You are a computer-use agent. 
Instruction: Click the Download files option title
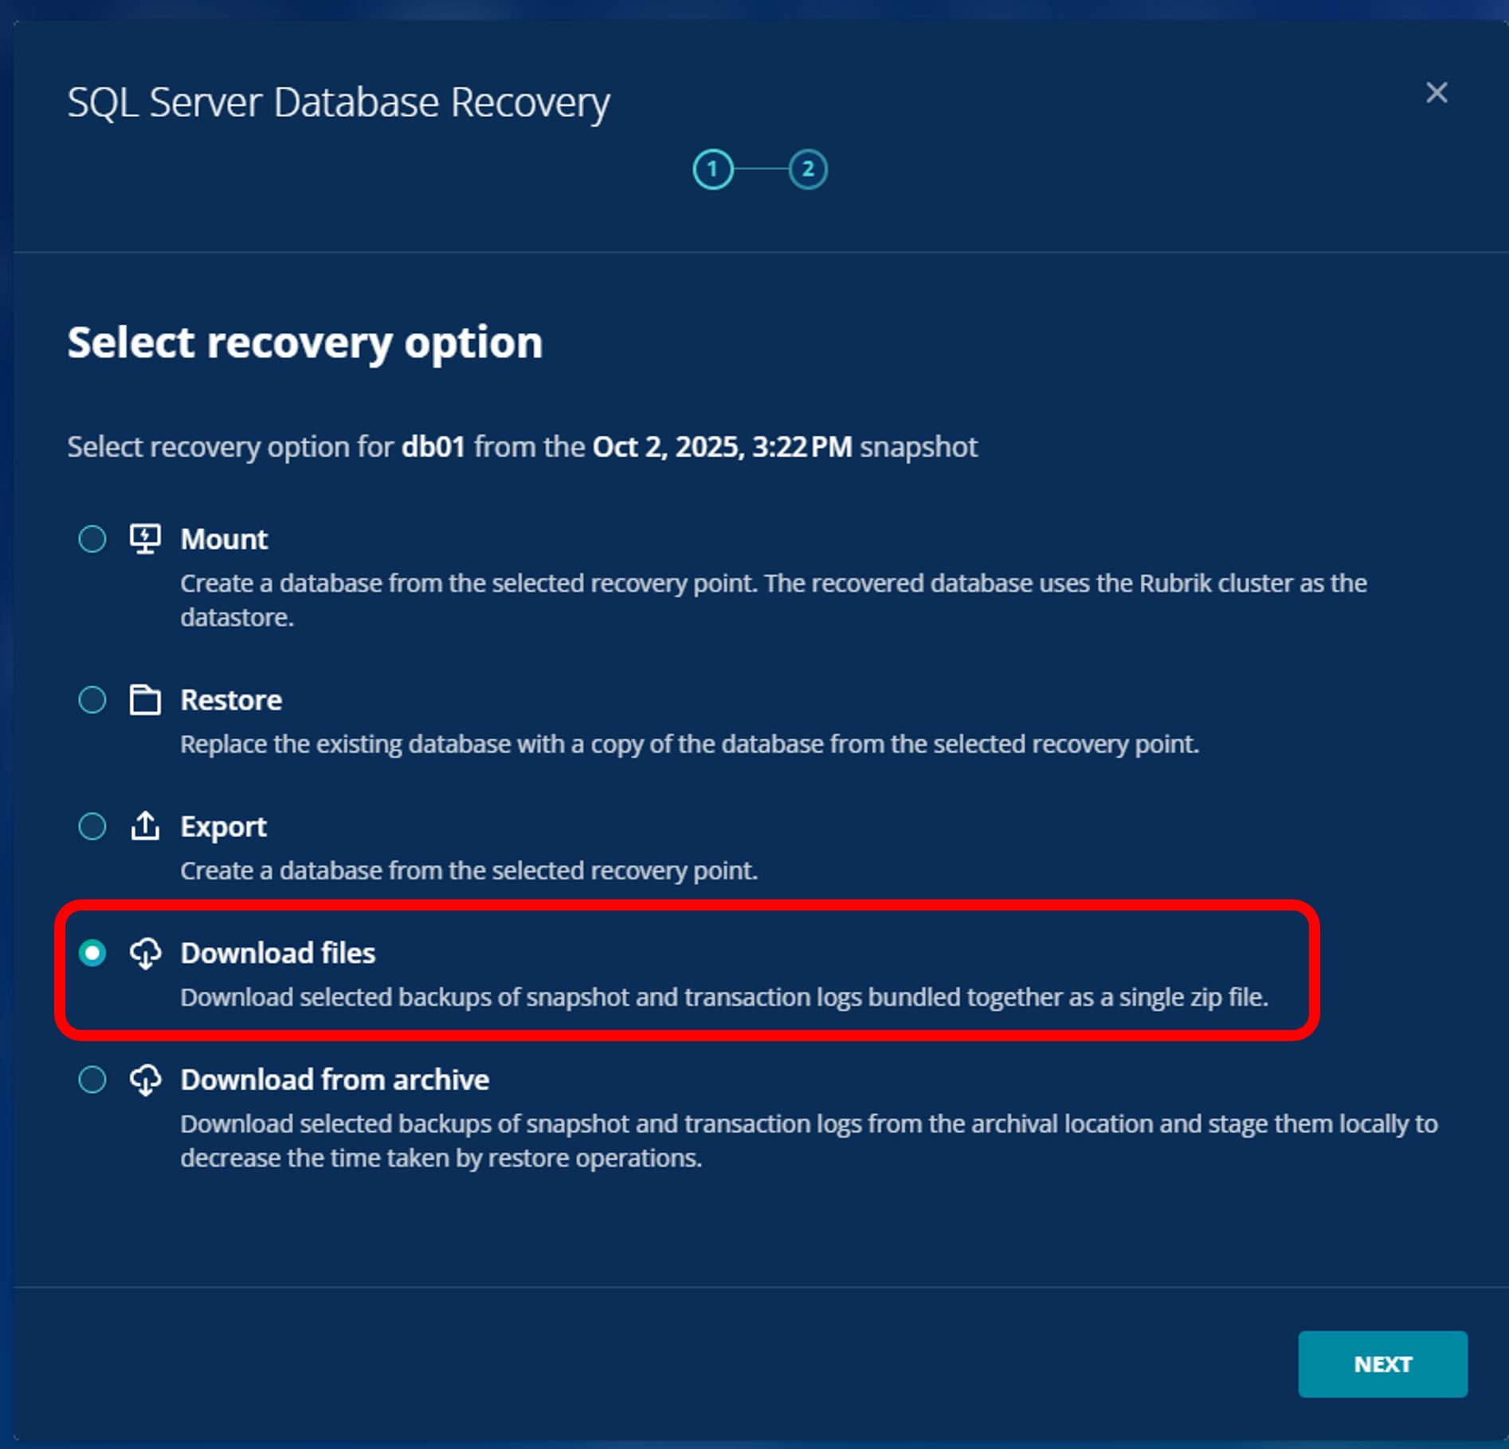277,954
